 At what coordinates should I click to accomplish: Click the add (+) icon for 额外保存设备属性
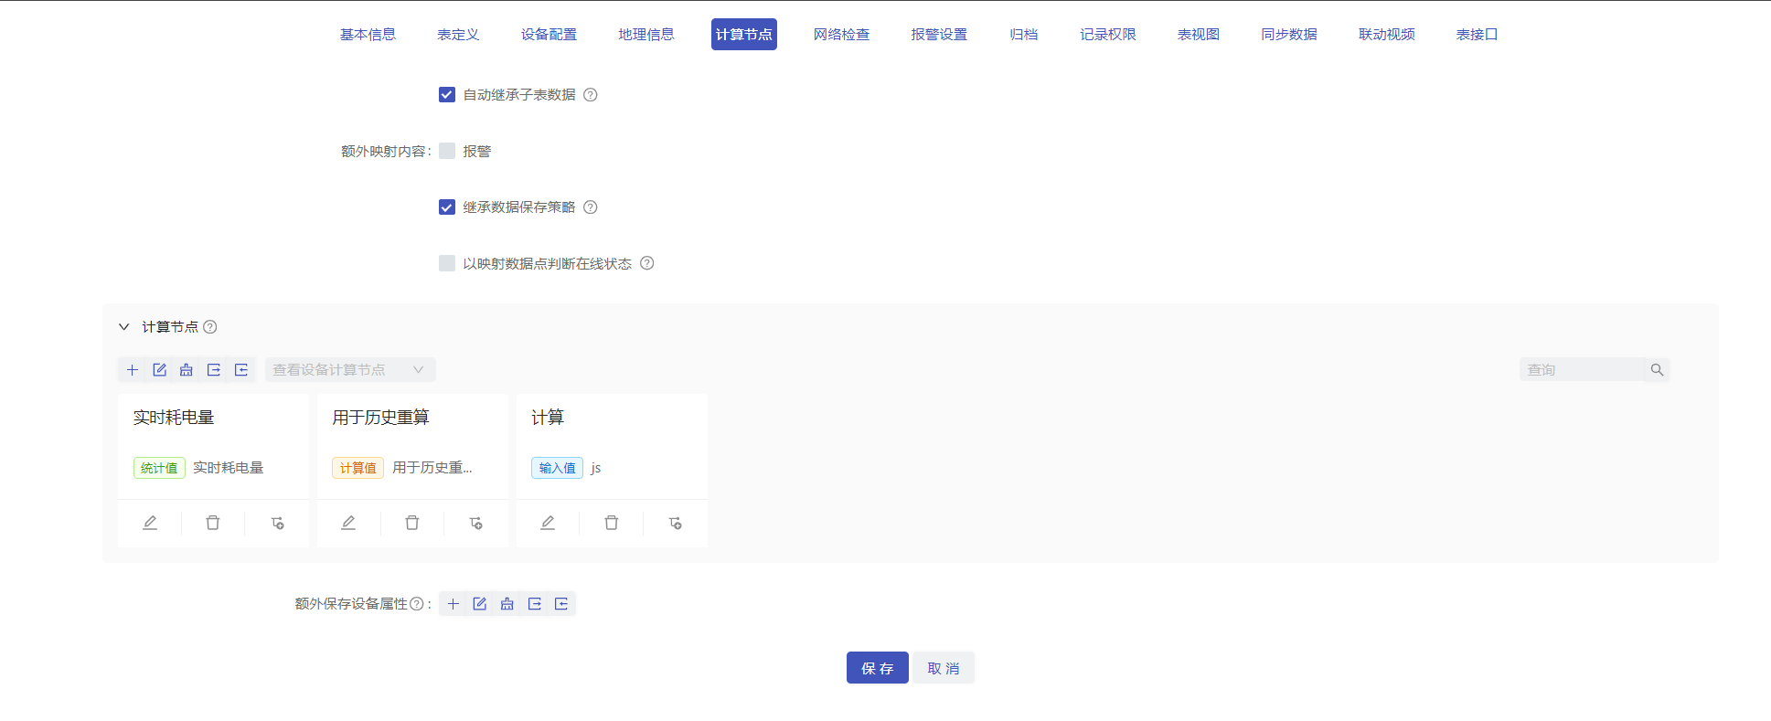453,604
